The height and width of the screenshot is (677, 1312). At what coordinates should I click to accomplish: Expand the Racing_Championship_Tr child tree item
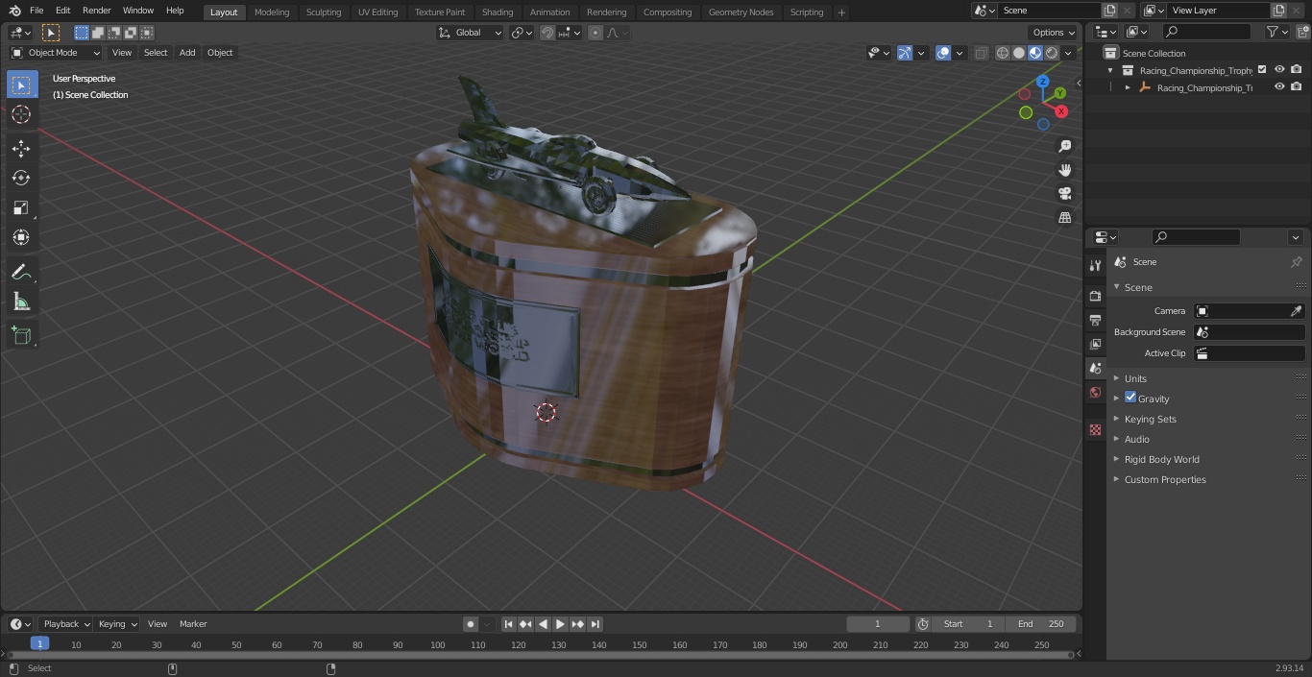point(1128,87)
